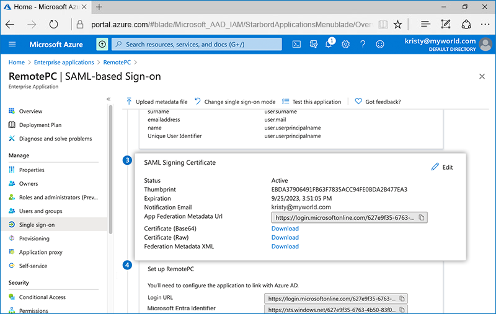This screenshot has height=314, width=496.
Task: Open Users and groups in sidebar
Action: pos(40,211)
